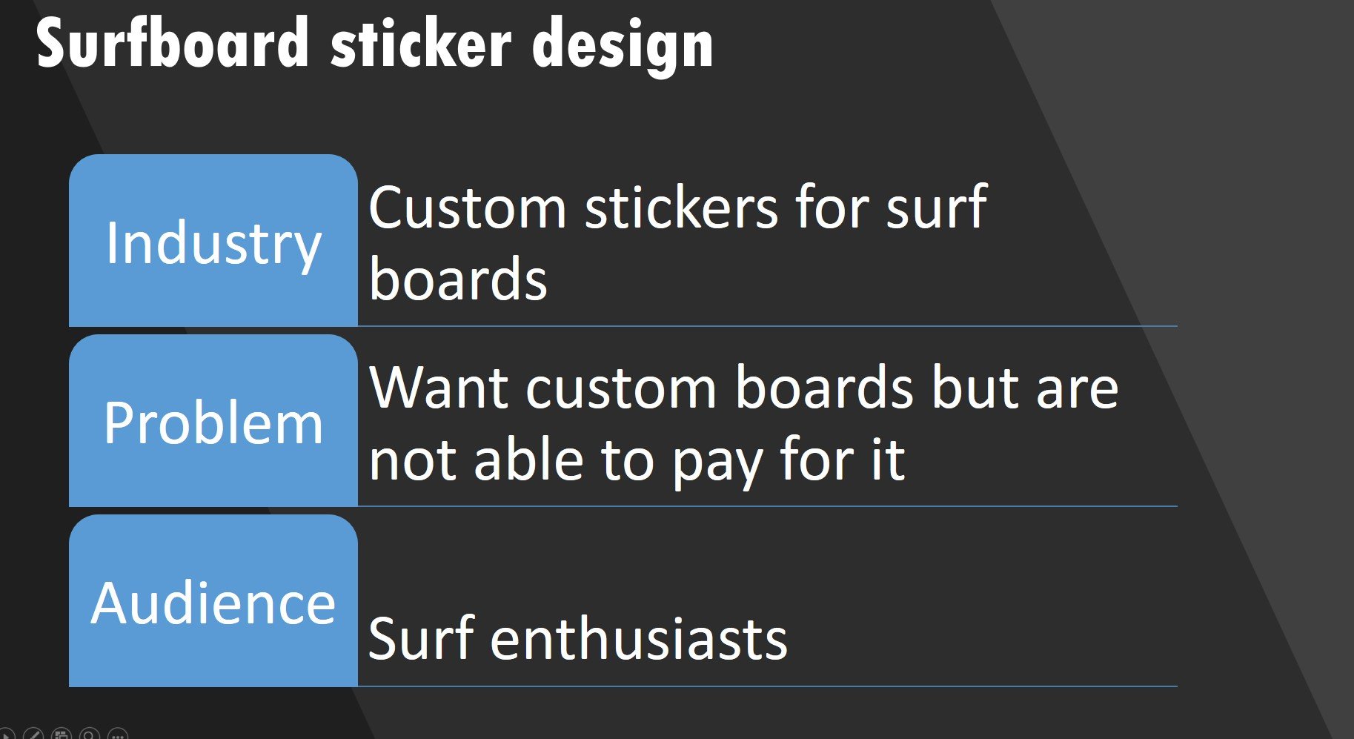The height and width of the screenshot is (739, 1354).
Task: Click the "not able to pay for it" line
Action: pyautogui.click(x=637, y=460)
